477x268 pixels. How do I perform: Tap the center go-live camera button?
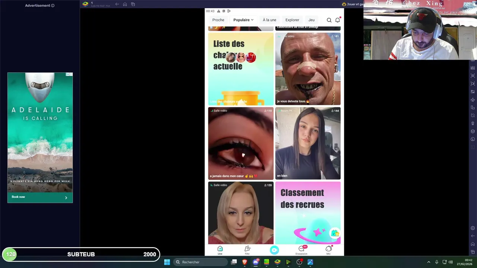274,250
